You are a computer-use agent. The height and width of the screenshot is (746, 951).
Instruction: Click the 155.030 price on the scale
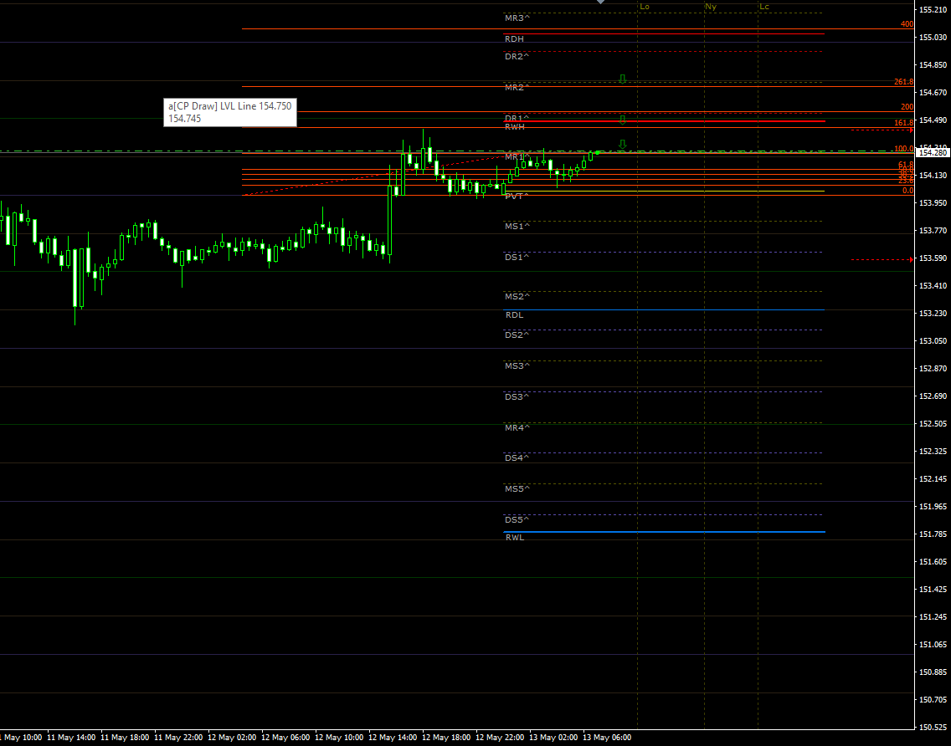click(933, 38)
